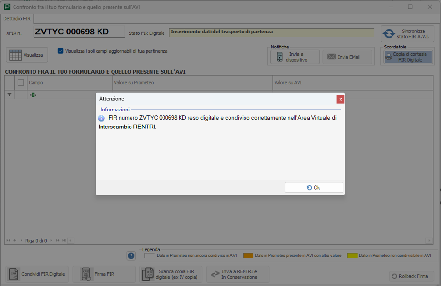441x286 pixels.
Task: Open the Campo column filter operator selector
Action: [33, 95]
